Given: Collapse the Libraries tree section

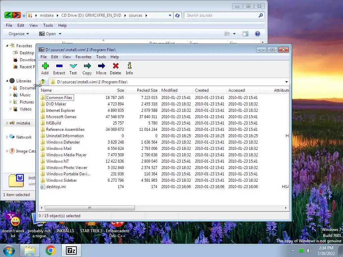Looking at the screenshot, I should pyautogui.click(x=7, y=81).
